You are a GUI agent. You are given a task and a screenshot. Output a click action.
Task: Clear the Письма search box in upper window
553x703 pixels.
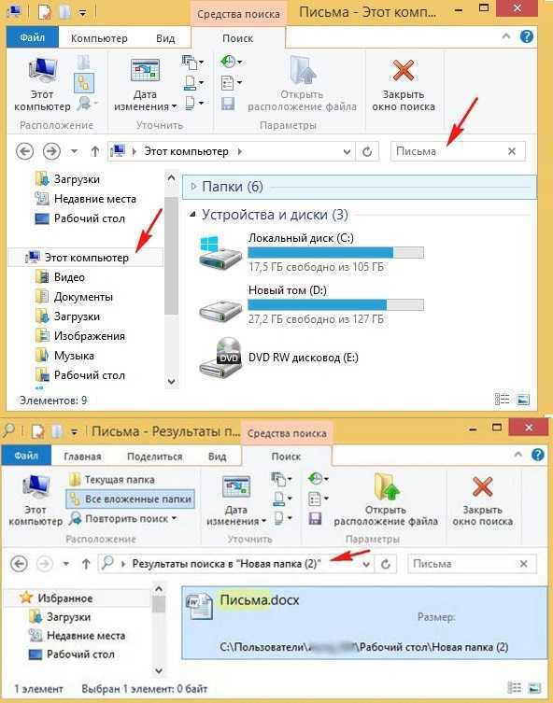pos(512,151)
